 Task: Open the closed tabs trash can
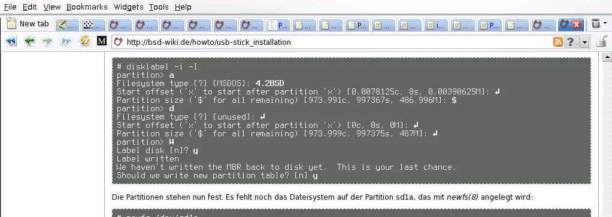point(596,23)
